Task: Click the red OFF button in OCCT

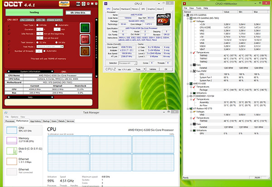Action: click(85, 39)
